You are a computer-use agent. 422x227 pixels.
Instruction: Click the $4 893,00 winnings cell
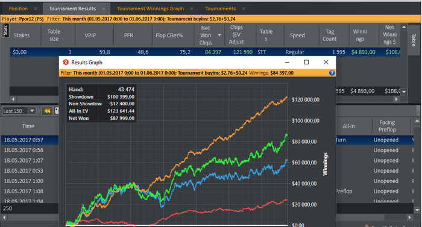click(363, 52)
